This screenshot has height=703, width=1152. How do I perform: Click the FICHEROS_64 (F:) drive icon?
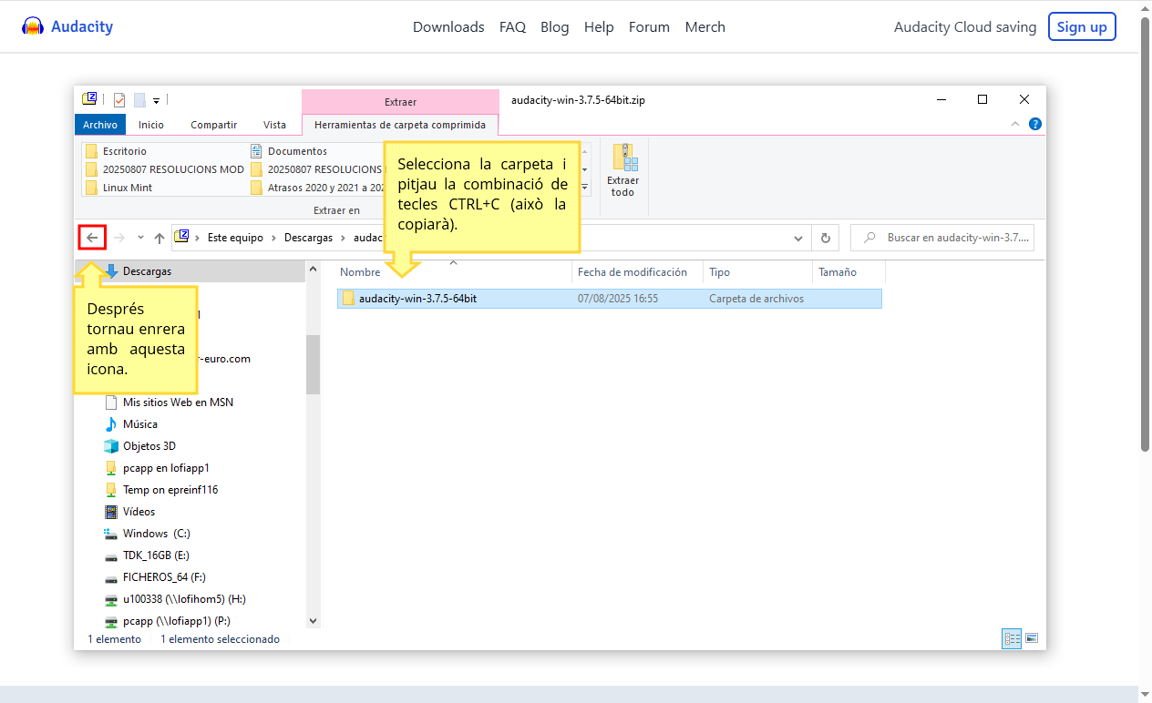pyautogui.click(x=111, y=577)
